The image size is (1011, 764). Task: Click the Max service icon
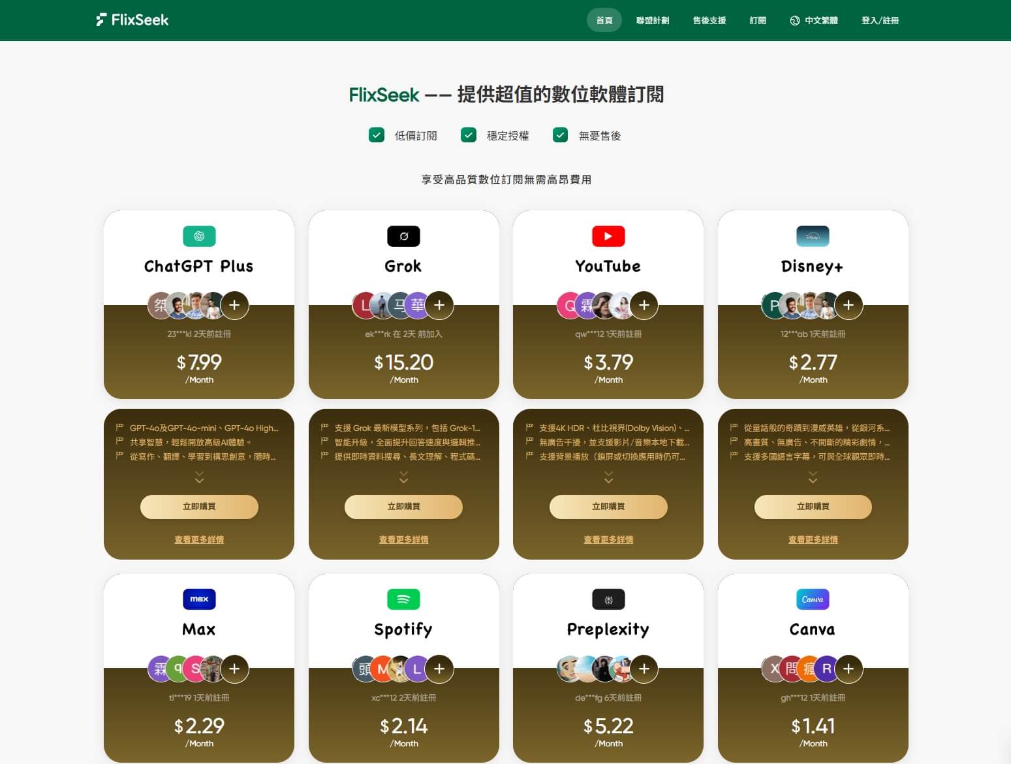point(199,599)
